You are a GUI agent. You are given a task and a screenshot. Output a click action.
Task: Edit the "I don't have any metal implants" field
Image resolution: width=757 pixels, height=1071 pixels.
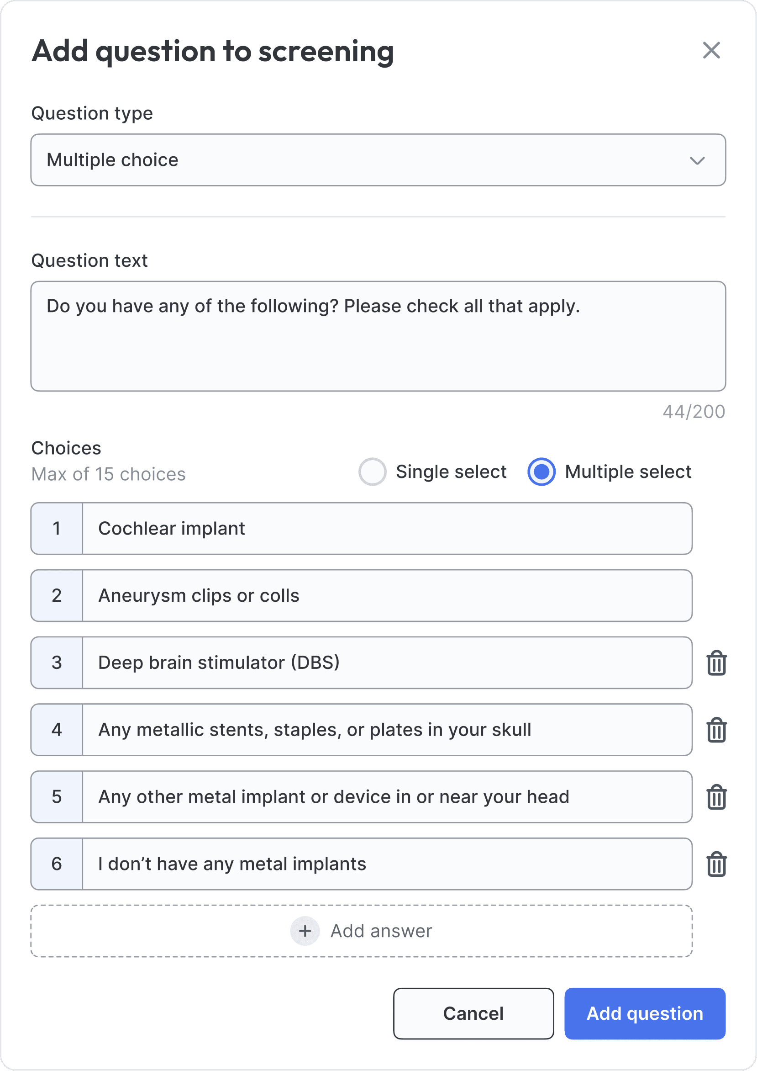pyautogui.click(x=387, y=864)
